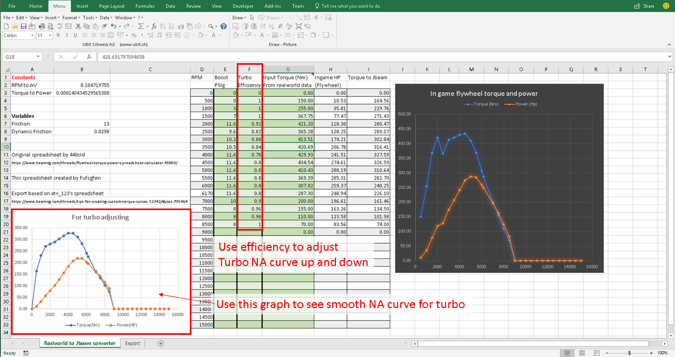Switch to the Developer ribbon tab
Image resolution: width=675 pixels, height=357 pixels.
click(243, 6)
